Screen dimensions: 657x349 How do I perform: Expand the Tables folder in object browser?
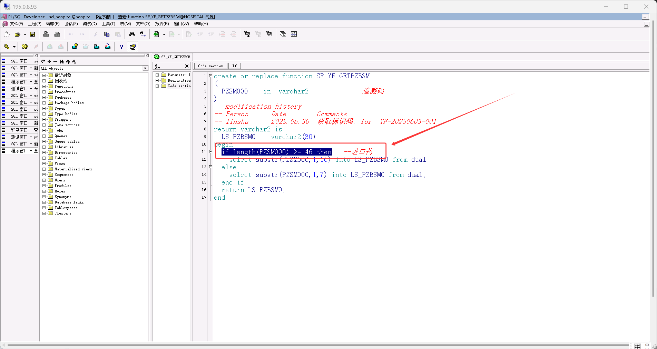coord(44,158)
